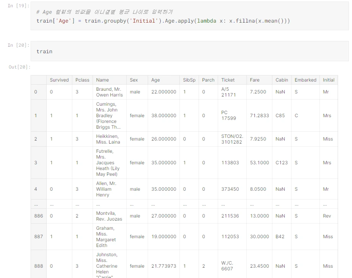Click the fare value 71.2833
This screenshot has width=352, height=278.
pos(259,116)
